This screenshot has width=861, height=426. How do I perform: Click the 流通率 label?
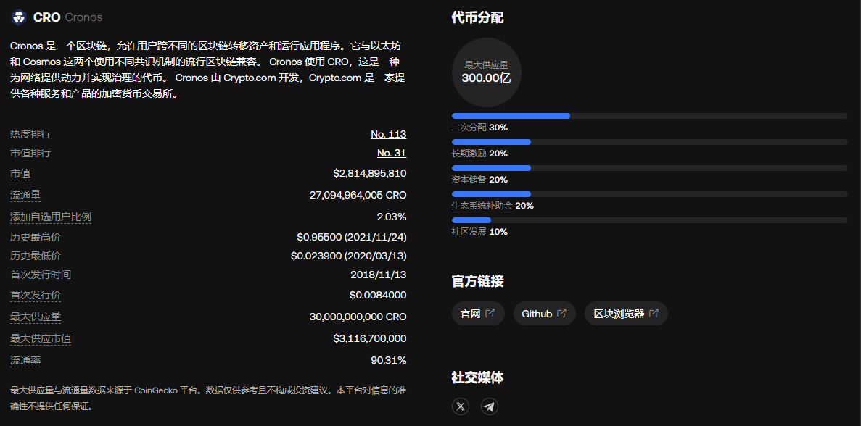point(25,360)
